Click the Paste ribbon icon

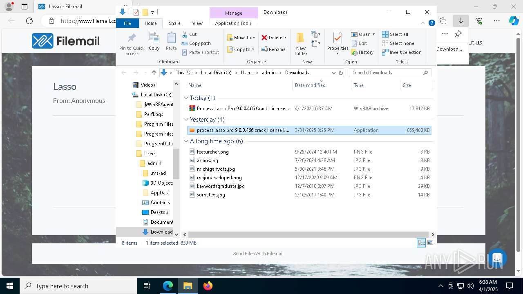click(x=171, y=41)
